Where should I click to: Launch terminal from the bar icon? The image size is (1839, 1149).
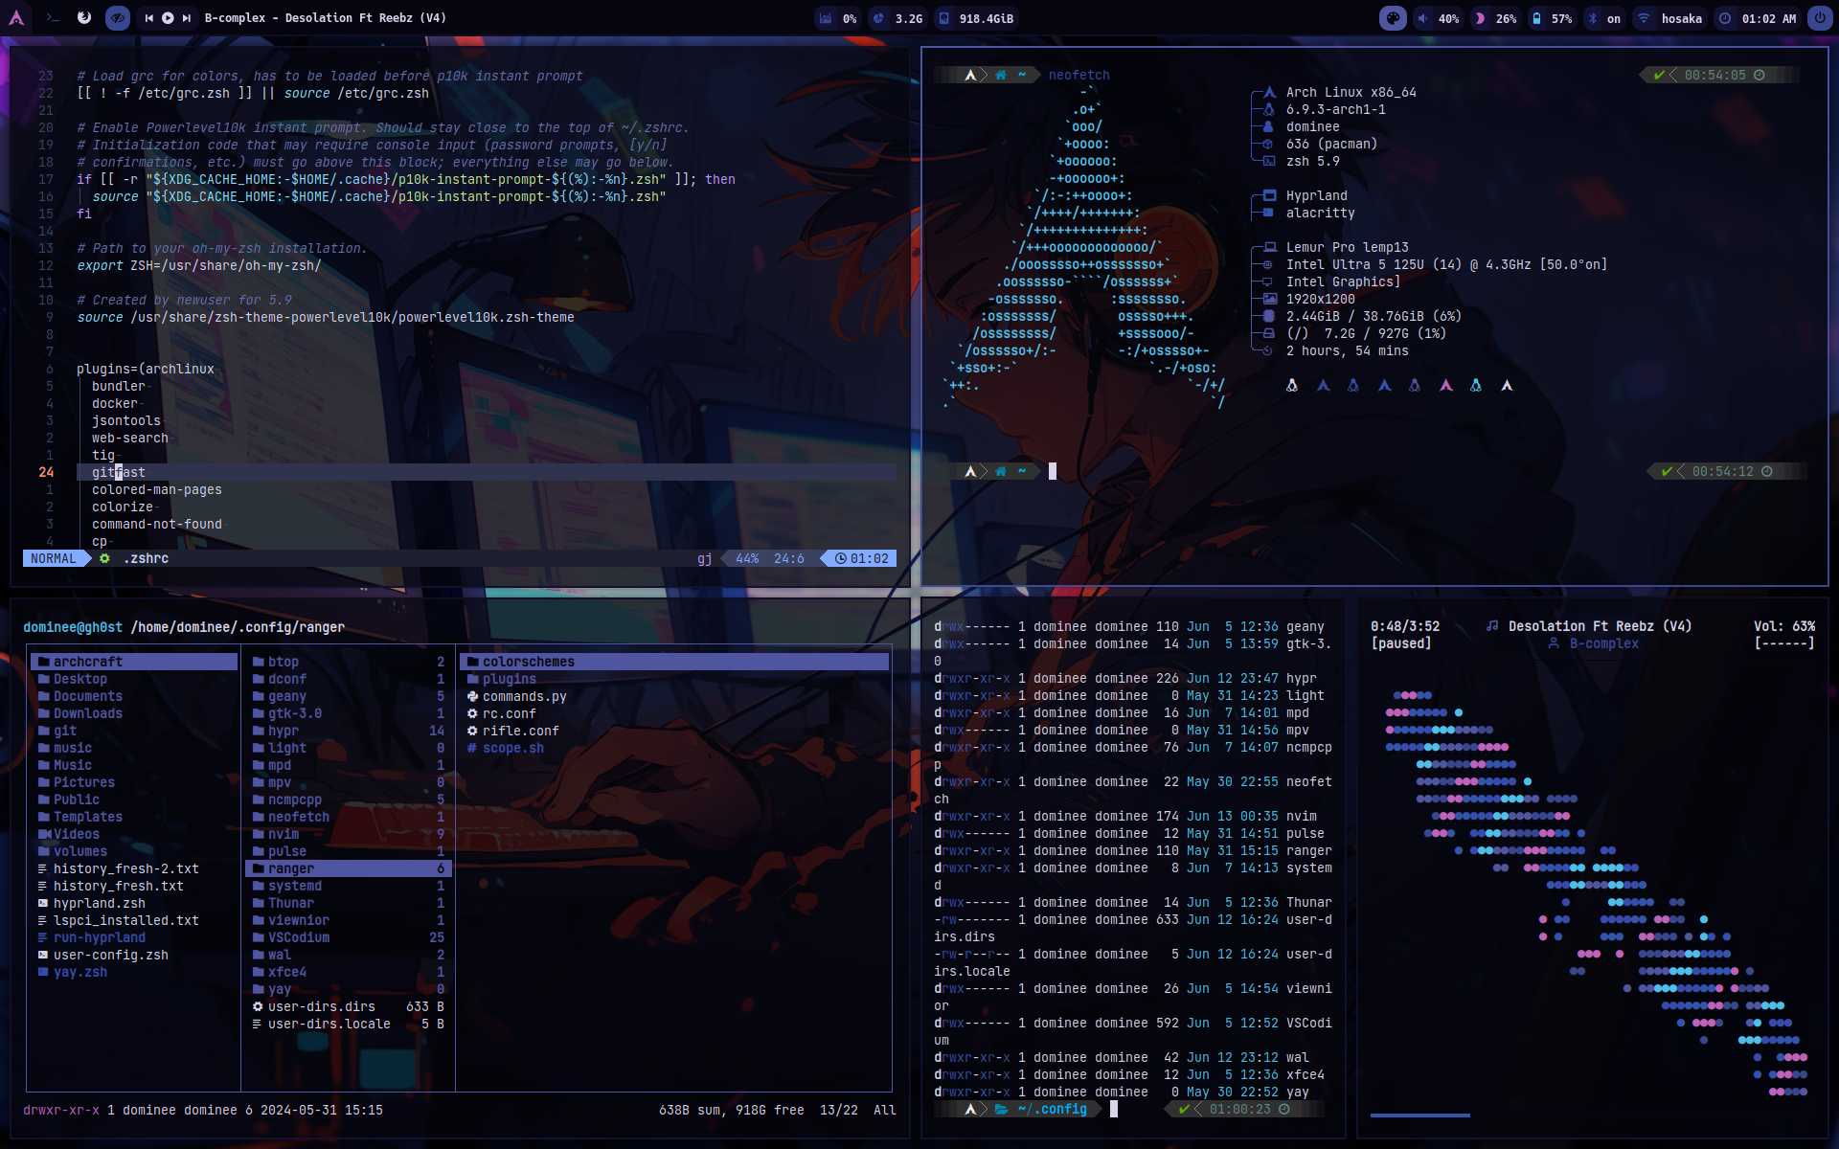pyautogui.click(x=53, y=18)
